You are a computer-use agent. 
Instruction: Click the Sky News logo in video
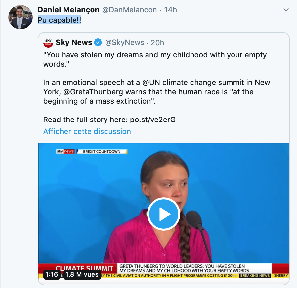click(65, 151)
